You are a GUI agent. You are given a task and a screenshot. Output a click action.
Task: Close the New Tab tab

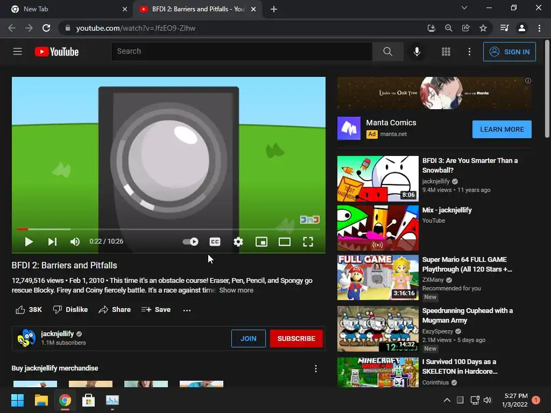tap(125, 9)
